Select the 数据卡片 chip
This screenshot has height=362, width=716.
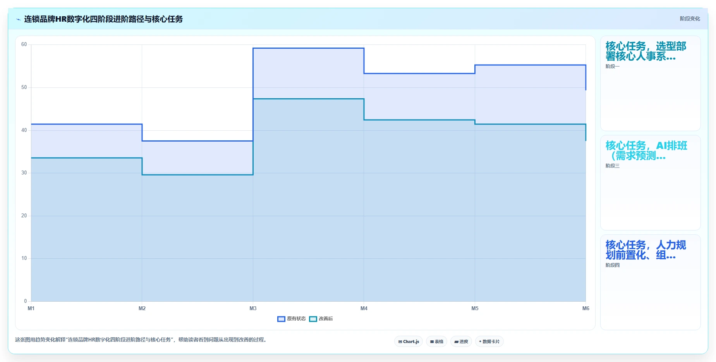coord(489,342)
